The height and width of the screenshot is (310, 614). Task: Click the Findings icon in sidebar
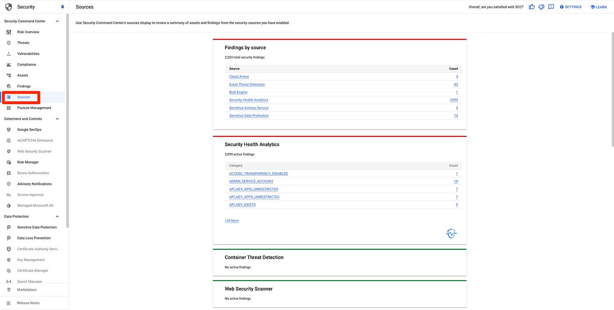pyautogui.click(x=9, y=86)
